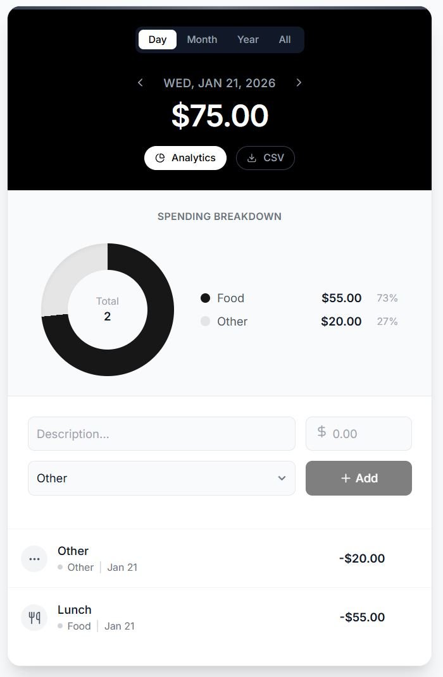Click the pie chart icon in Analytics

(160, 158)
